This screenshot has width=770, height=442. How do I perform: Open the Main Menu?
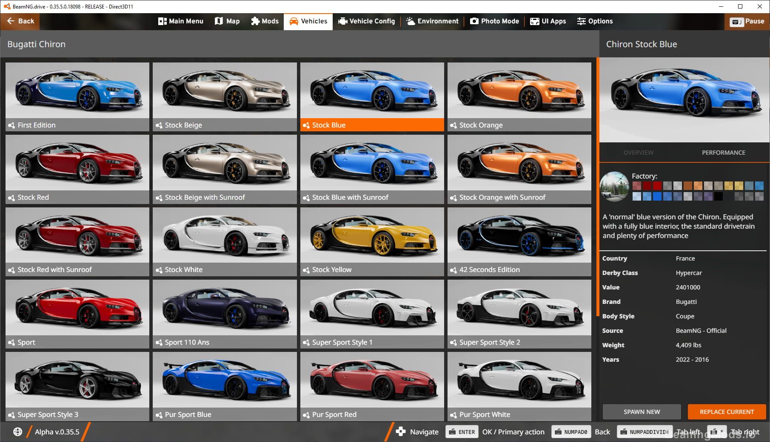click(x=180, y=21)
